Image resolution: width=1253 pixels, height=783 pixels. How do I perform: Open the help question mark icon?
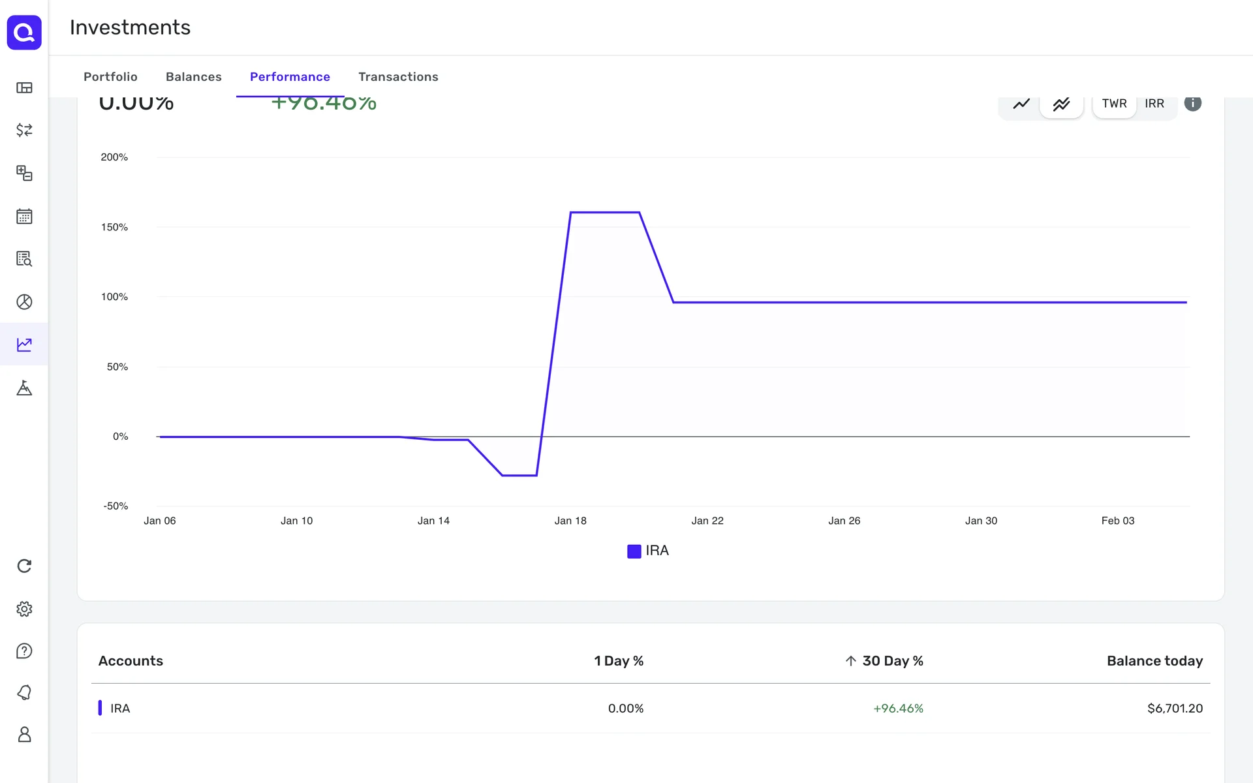coord(24,651)
